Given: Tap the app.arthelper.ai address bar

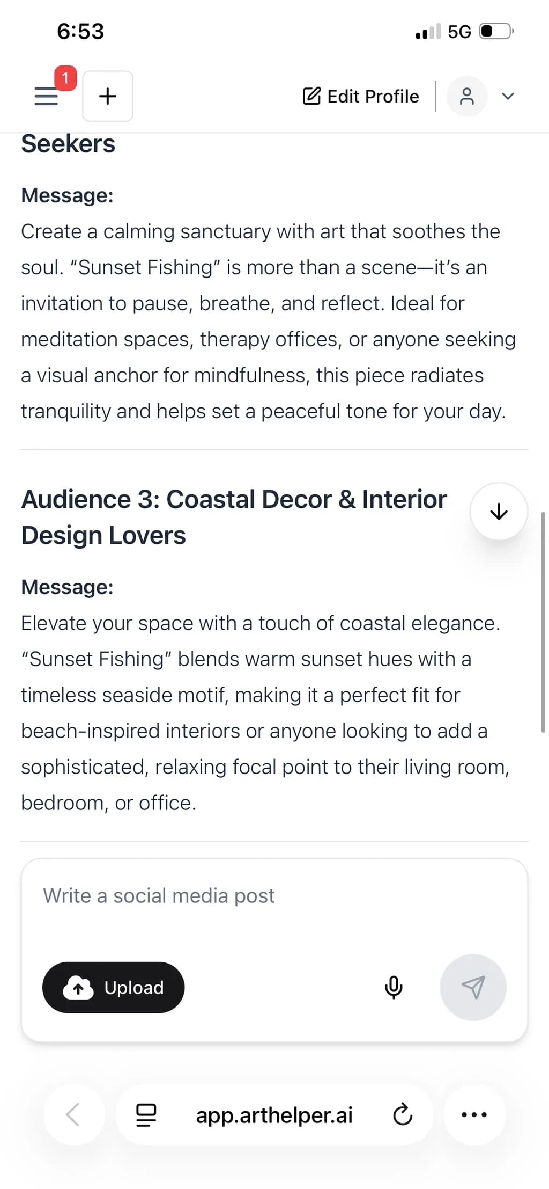Looking at the screenshot, I should pos(274,1115).
